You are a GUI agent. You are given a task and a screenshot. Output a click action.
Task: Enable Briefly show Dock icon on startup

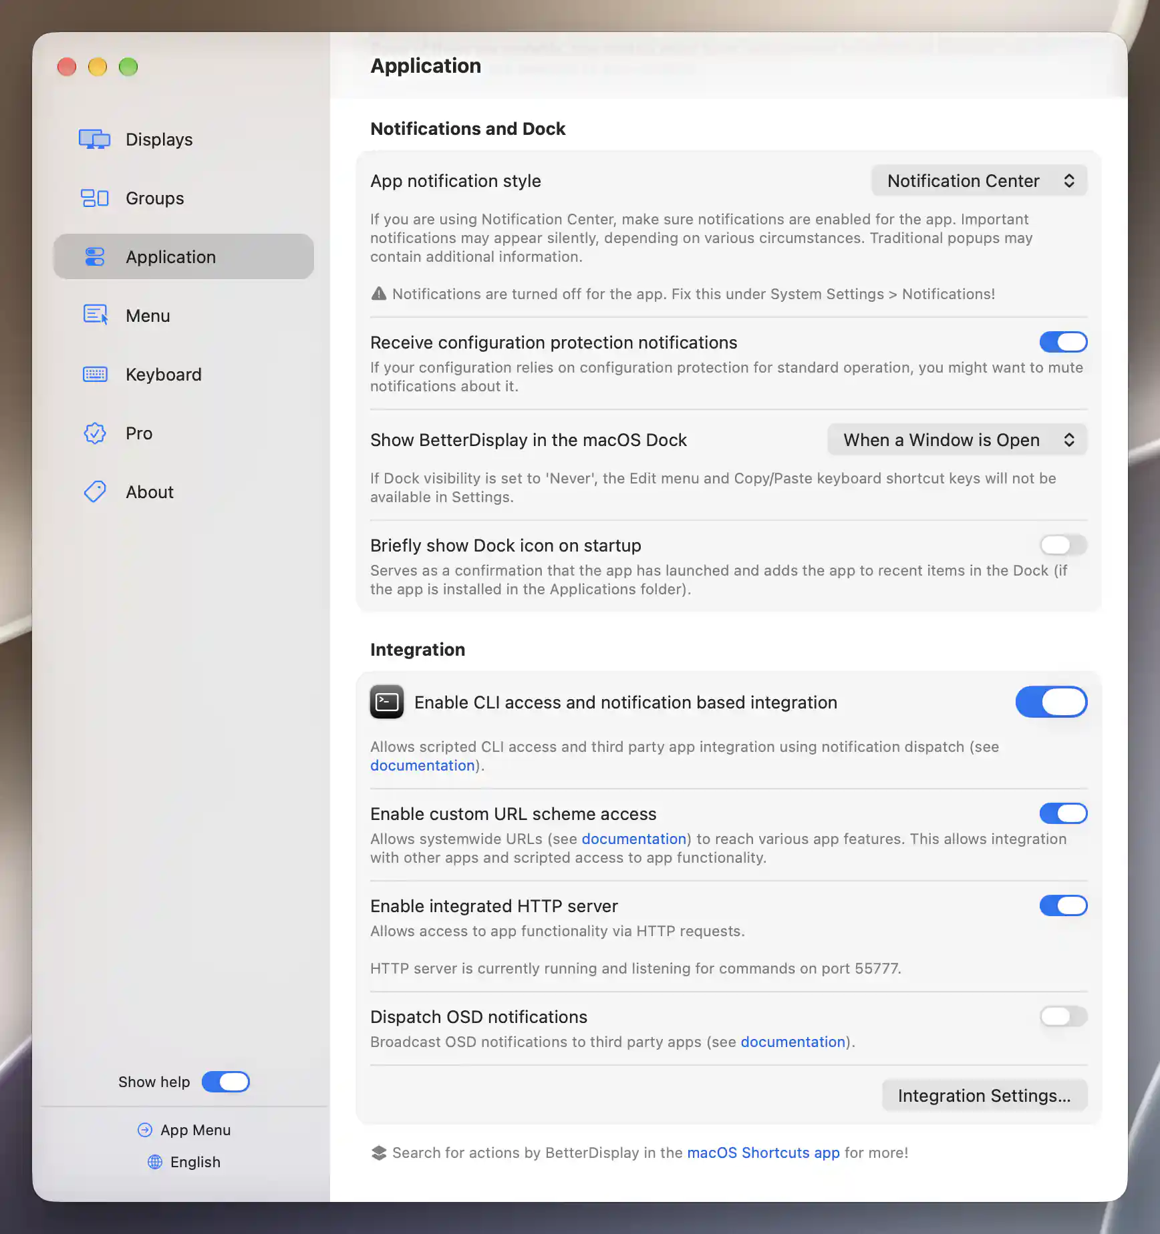[1063, 545]
